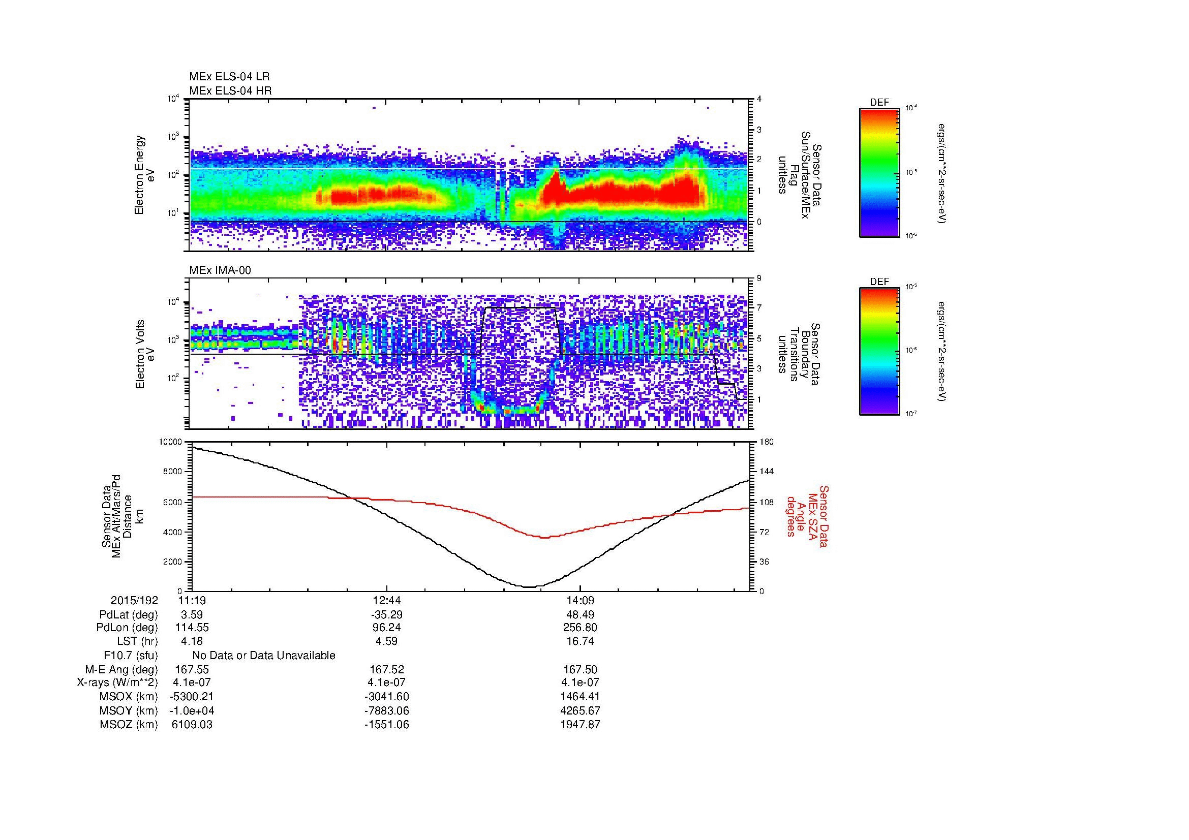Click 'No Data or Data Unavailable' text

264,656
